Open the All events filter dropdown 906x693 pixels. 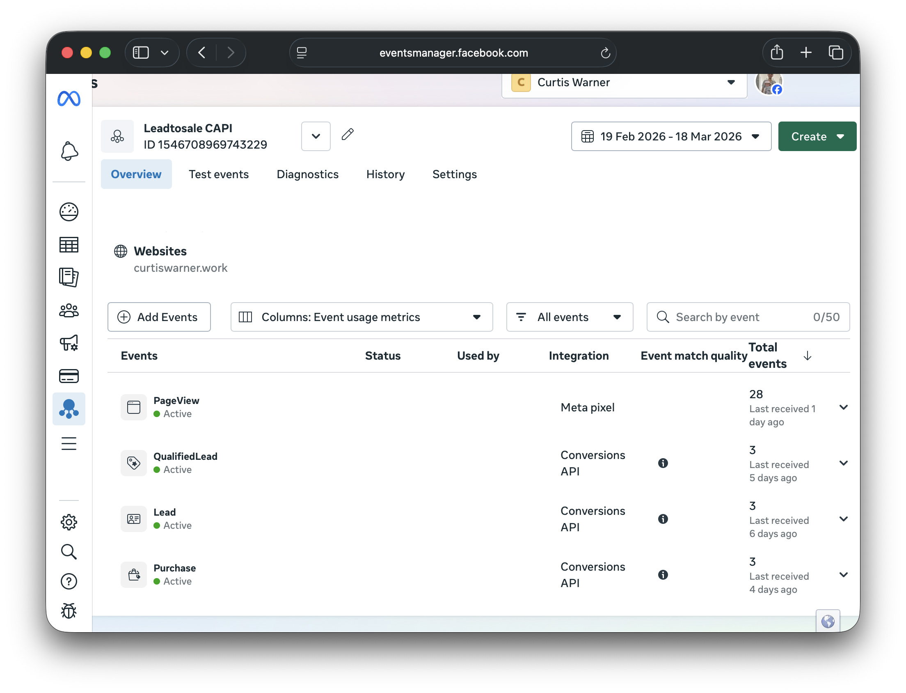pyautogui.click(x=569, y=317)
